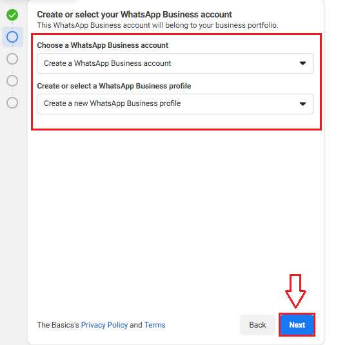
Task: Open 'Create a new WhatsApp Business profile' dropdown
Action: pyautogui.click(x=175, y=104)
